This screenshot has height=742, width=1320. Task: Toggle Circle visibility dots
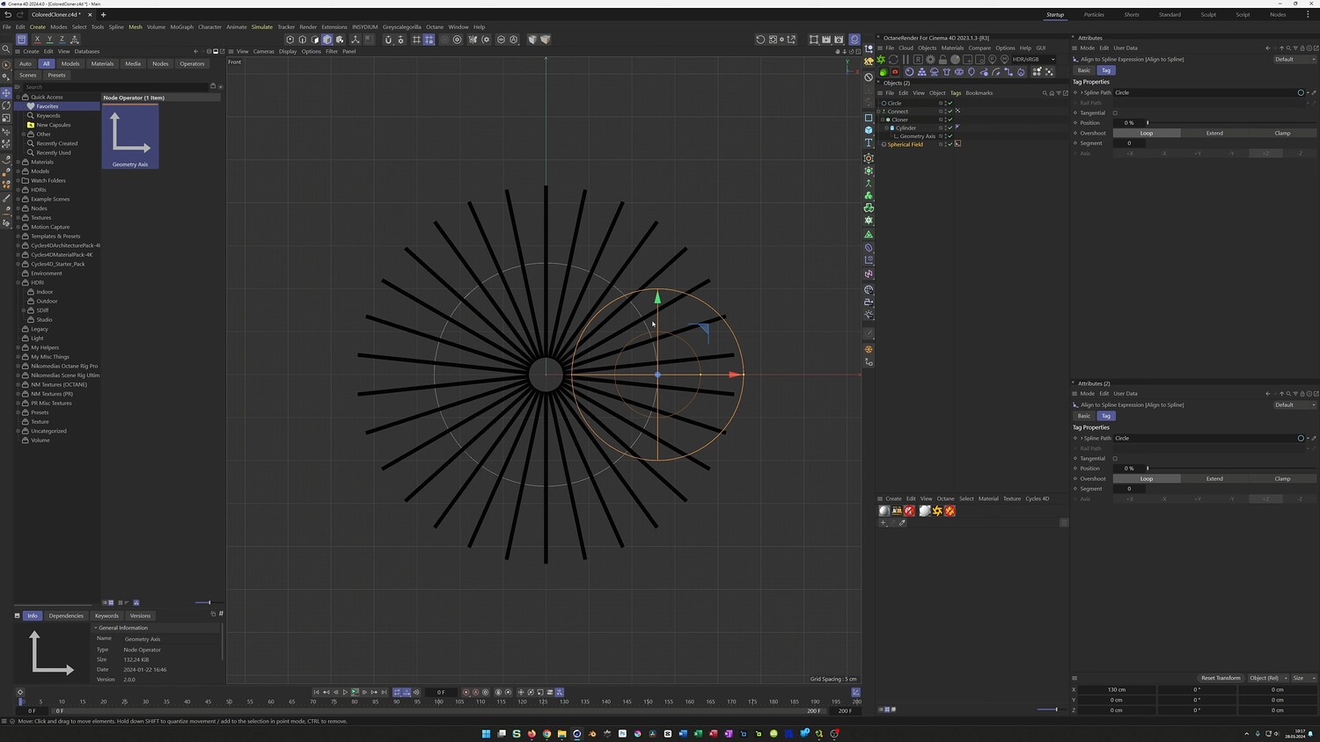click(945, 103)
